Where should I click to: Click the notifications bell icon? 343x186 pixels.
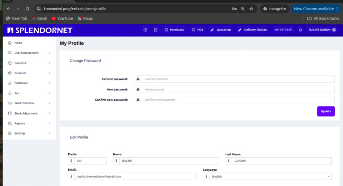pyautogui.click(x=300, y=30)
